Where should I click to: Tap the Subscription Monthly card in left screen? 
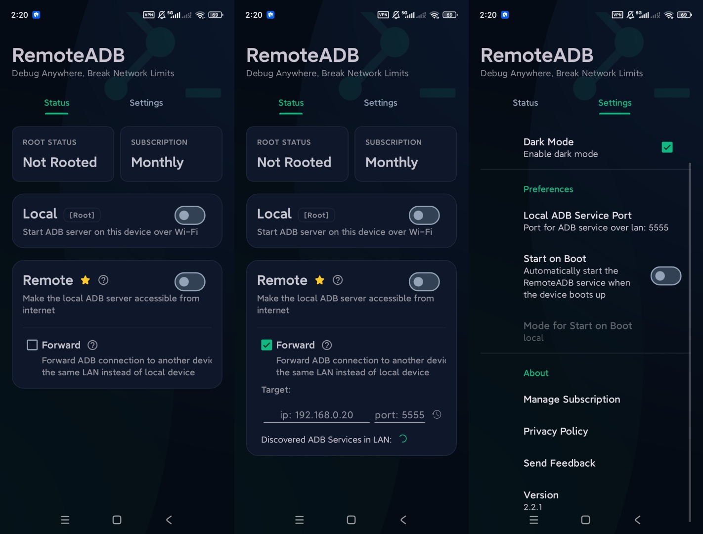click(x=171, y=154)
